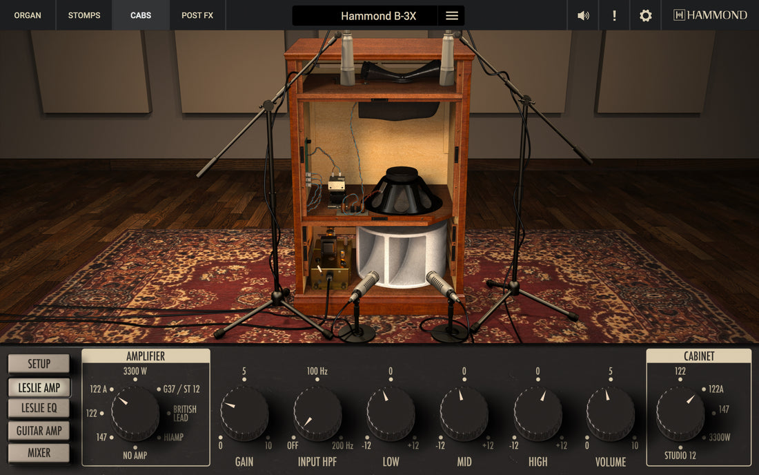Click the 100 Hz label
The height and width of the screenshot is (475, 759).
(x=317, y=371)
